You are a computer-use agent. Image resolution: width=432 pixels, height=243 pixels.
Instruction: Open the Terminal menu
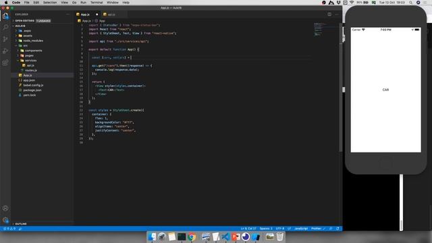(x=97, y=3)
